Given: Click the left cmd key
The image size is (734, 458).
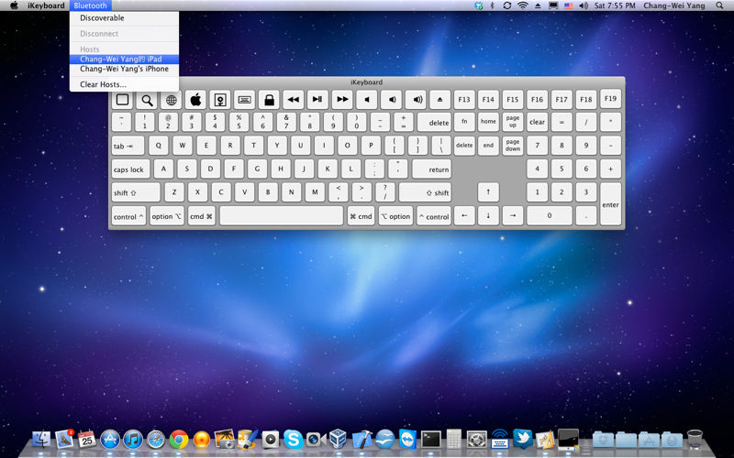Looking at the screenshot, I should point(201,216).
